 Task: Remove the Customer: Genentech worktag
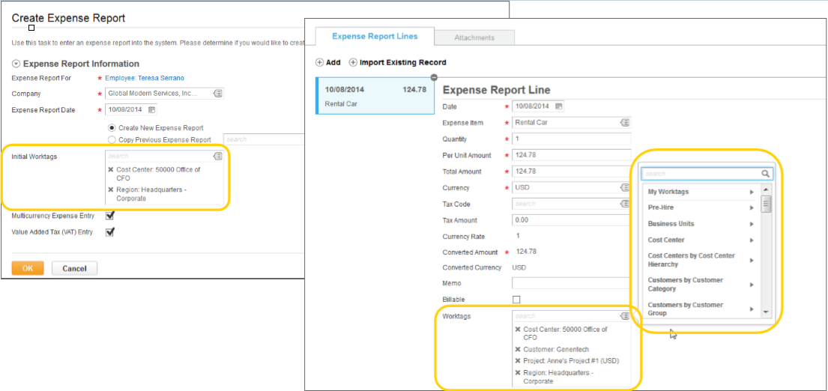[518, 349]
